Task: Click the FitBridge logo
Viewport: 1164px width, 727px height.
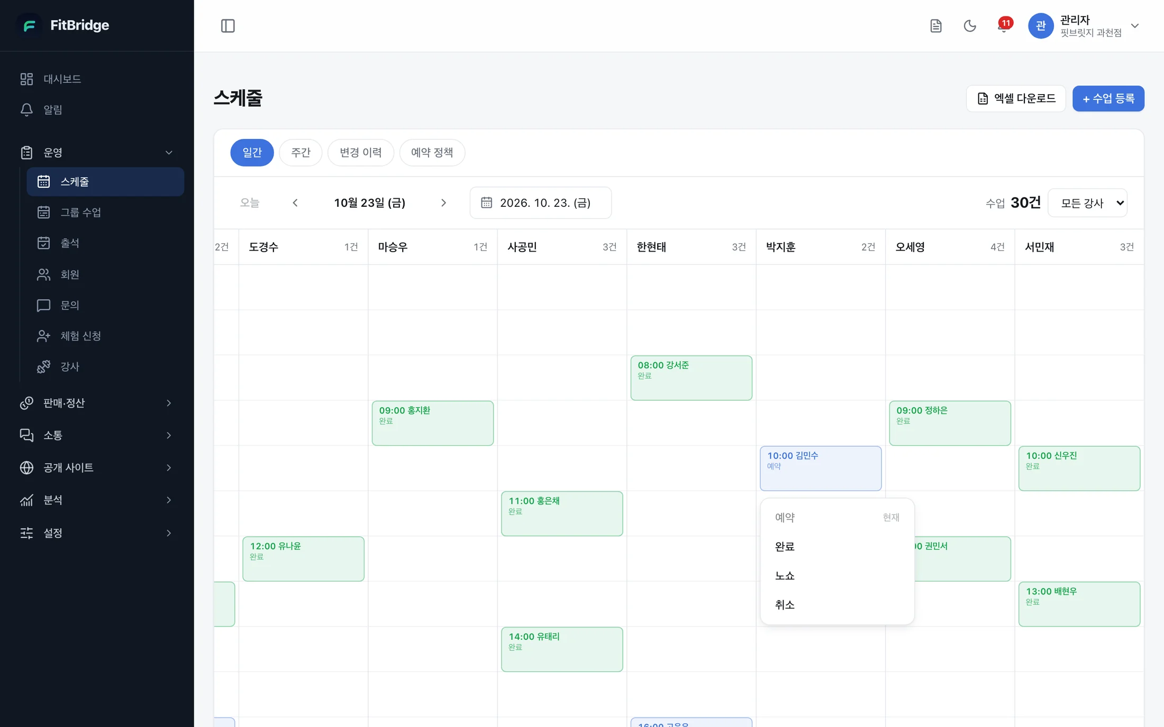Action: [x=63, y=25]
